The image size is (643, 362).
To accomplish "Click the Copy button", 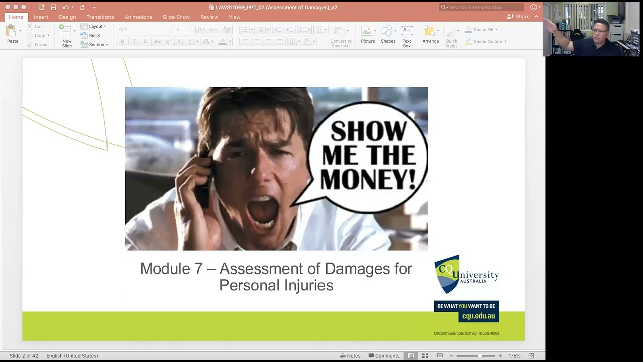I will [x=38, y=35].
